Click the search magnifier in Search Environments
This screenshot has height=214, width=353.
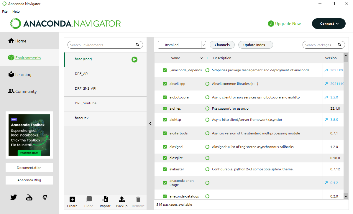point(137,45)
